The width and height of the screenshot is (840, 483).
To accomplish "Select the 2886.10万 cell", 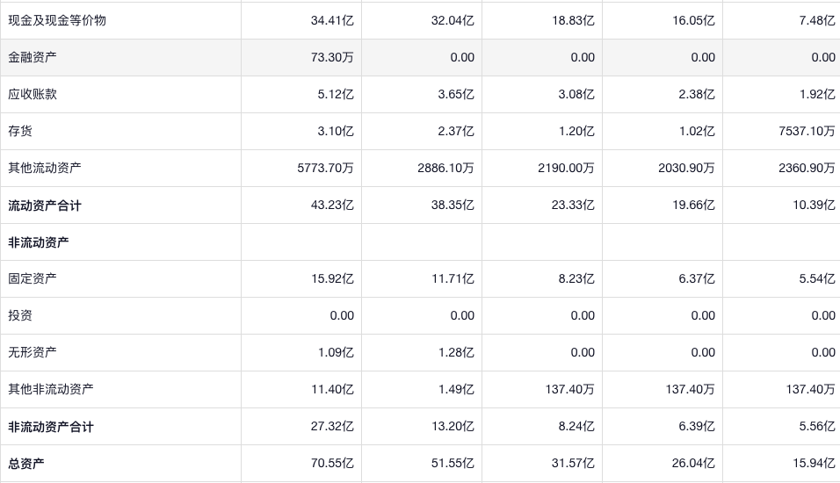I will (446, 168).
